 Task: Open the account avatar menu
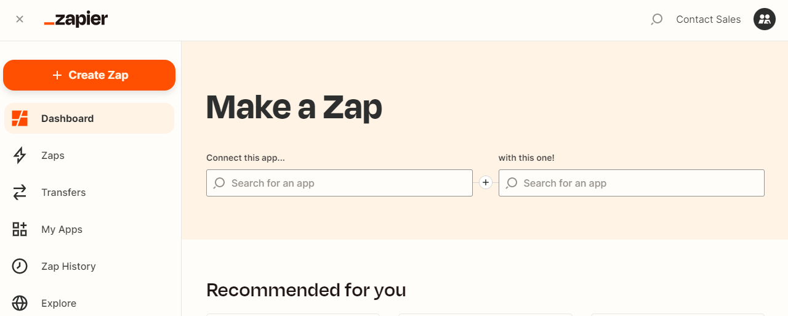tap(765, 19)
